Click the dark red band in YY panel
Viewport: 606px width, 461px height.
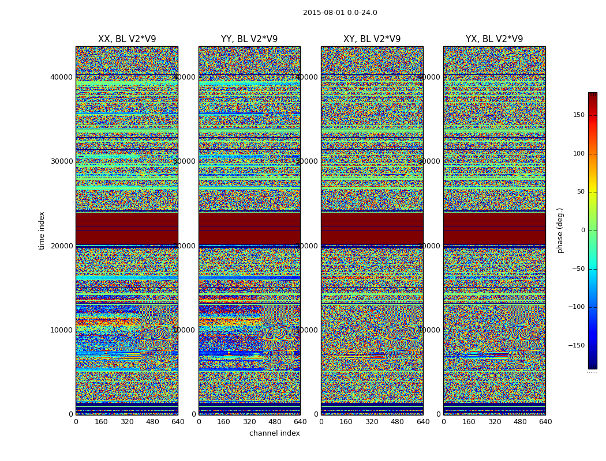click(x=250, y=228)
